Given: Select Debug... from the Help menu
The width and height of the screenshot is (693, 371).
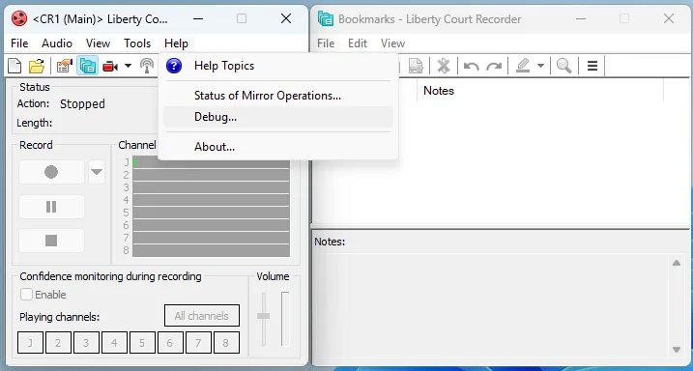Looking at the screenshot, I should click(x=278, y=117).
